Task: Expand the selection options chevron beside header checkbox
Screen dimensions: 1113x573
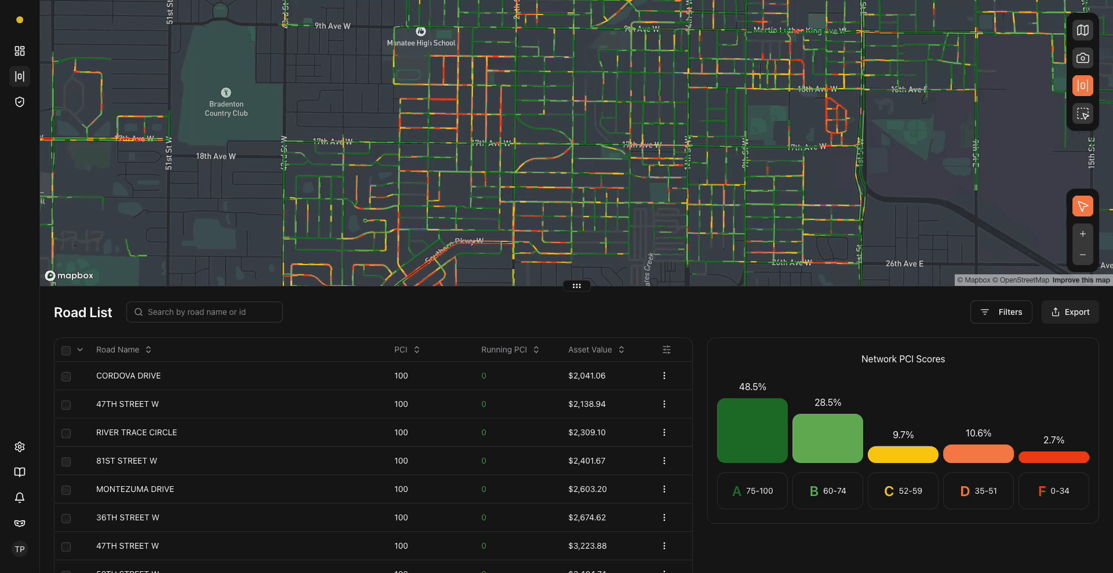Action: (80, 350)
